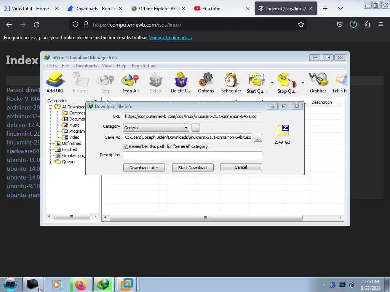Click Manage bookmarks link

click(x=170, y=38)
